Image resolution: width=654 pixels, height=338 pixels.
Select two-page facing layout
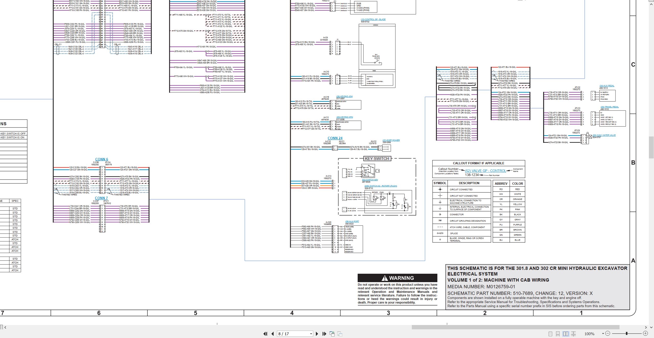click(566, 334)
